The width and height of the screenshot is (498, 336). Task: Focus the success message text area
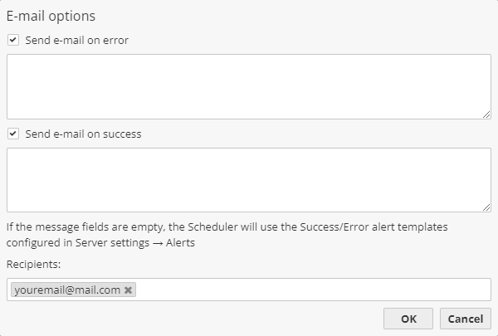pyautogui.click(x=248, y=179)
